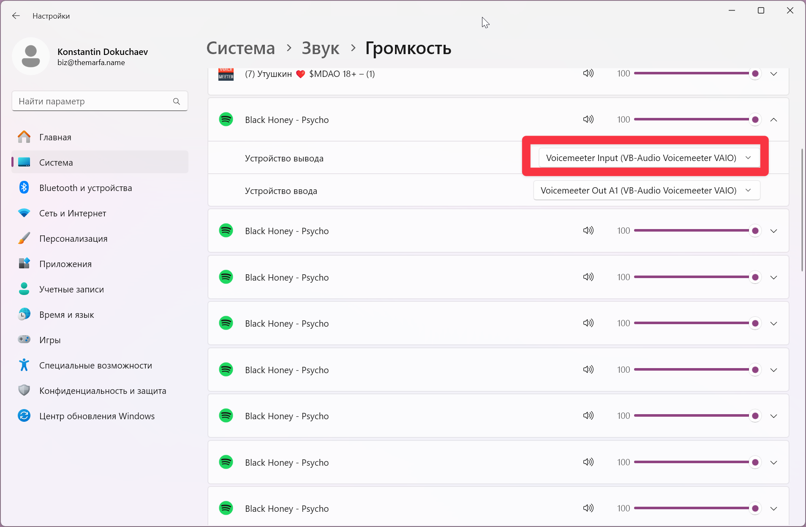
Task: Mute the Утушкин $MDAO app volume
Action: [x=588, y=74]
